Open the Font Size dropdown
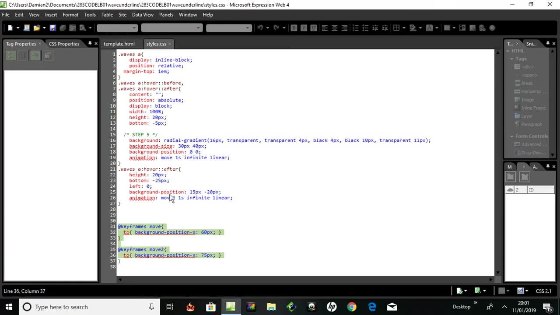The image size is (560, 315). (248, 28)
